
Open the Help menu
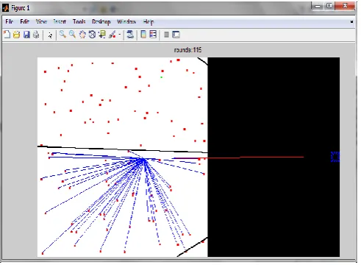(149, 22)
